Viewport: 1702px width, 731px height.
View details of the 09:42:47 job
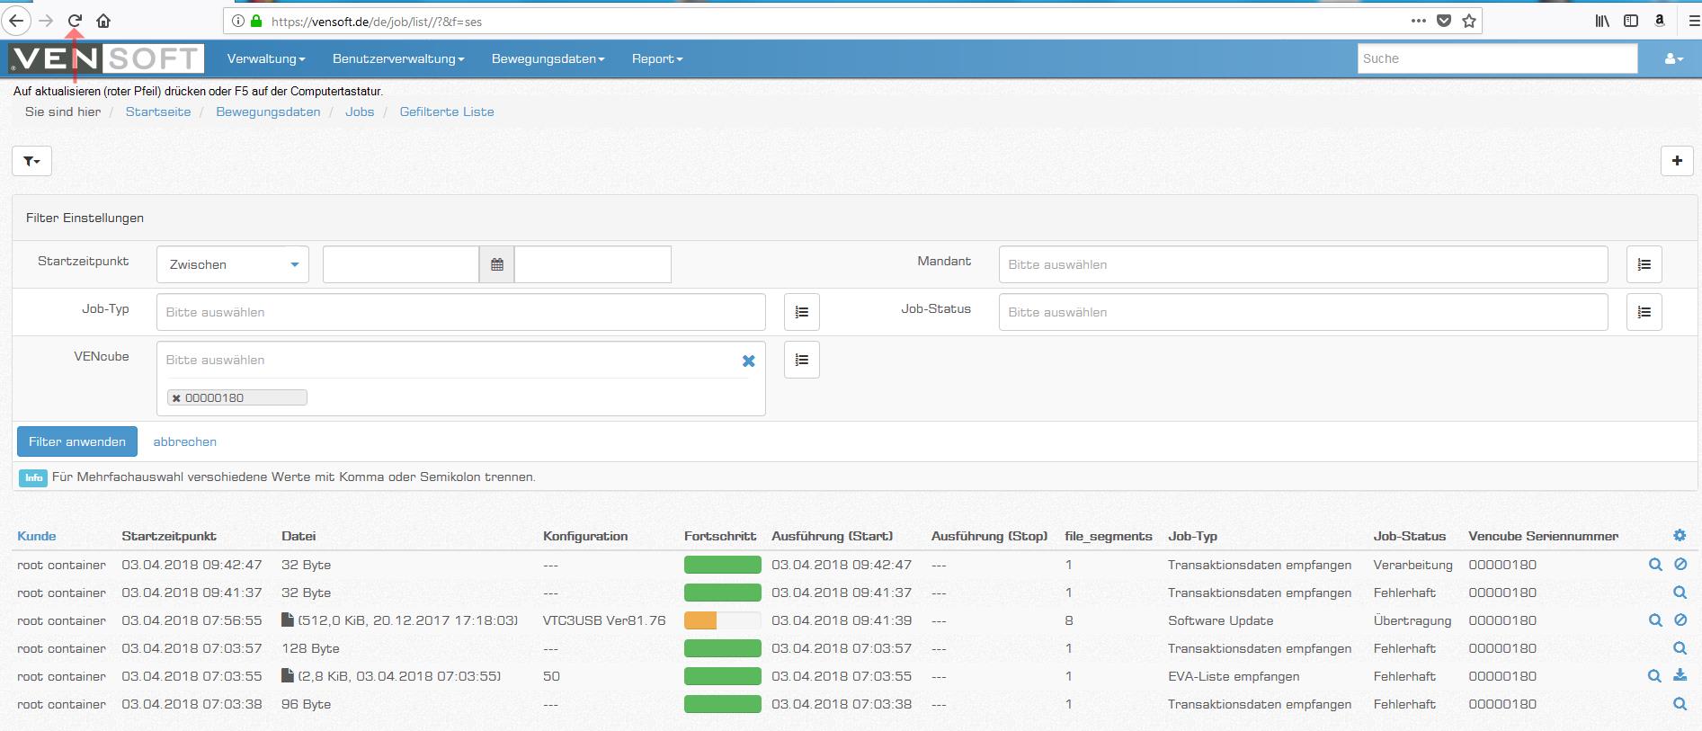pos(1654,565)
